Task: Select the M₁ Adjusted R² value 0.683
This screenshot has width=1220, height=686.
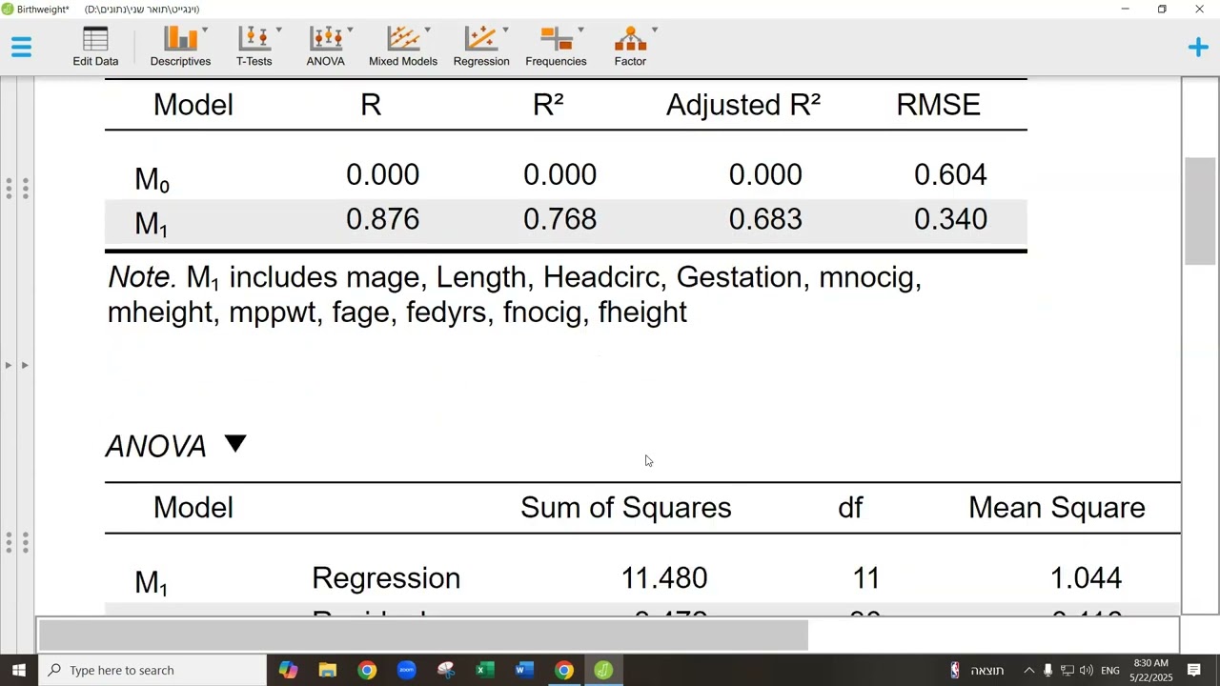Action: click(x=765, y=219)
